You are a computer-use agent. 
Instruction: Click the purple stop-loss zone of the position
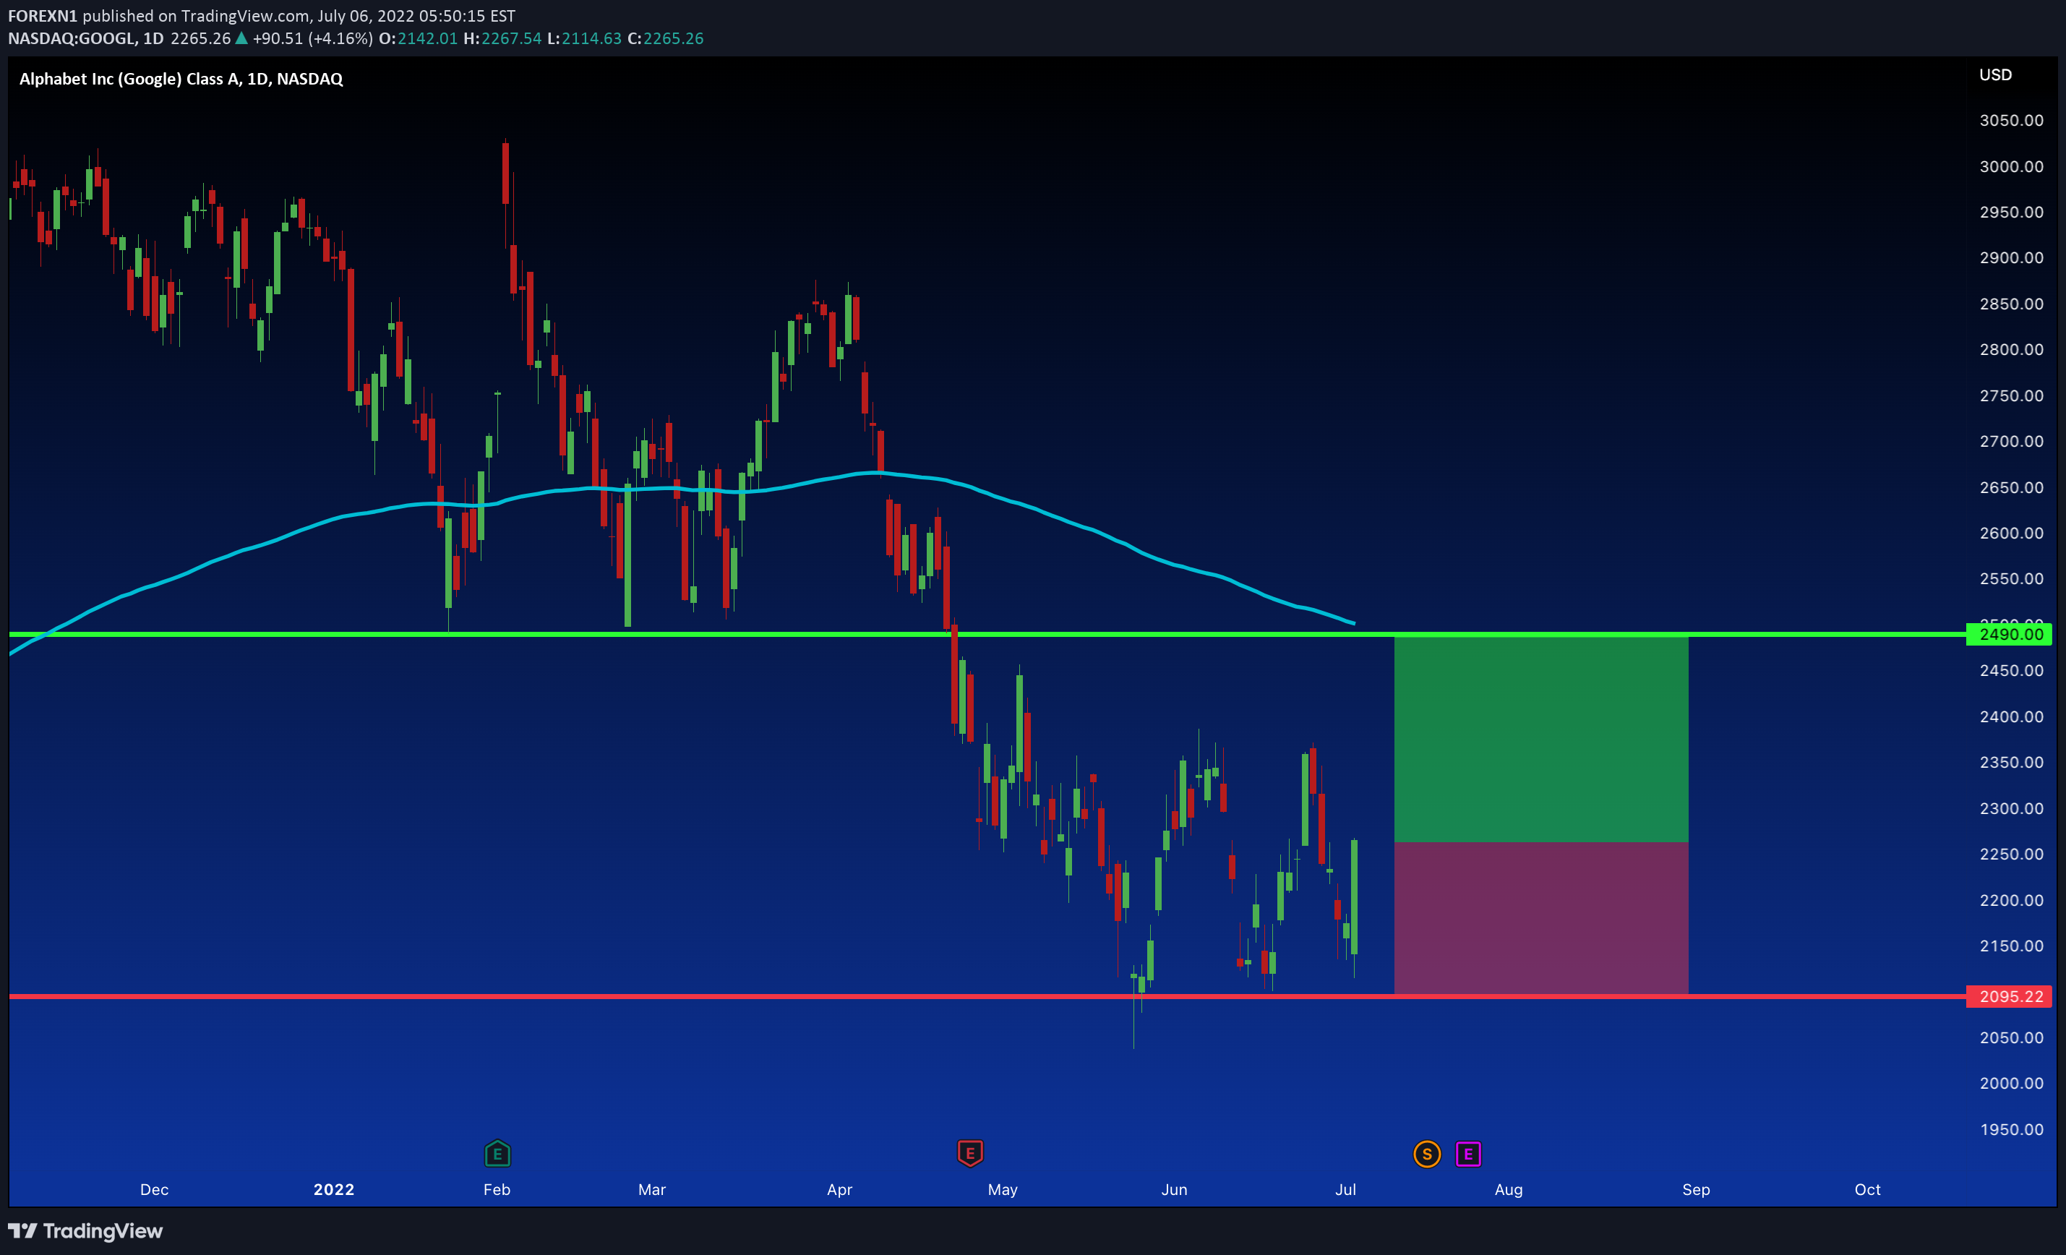(x=1541, y=918)
